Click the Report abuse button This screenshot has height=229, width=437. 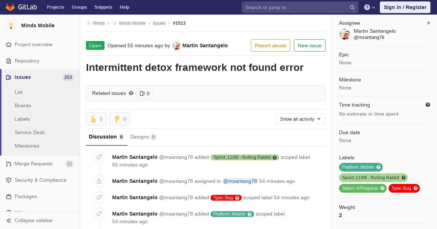(x=271, y=45)
